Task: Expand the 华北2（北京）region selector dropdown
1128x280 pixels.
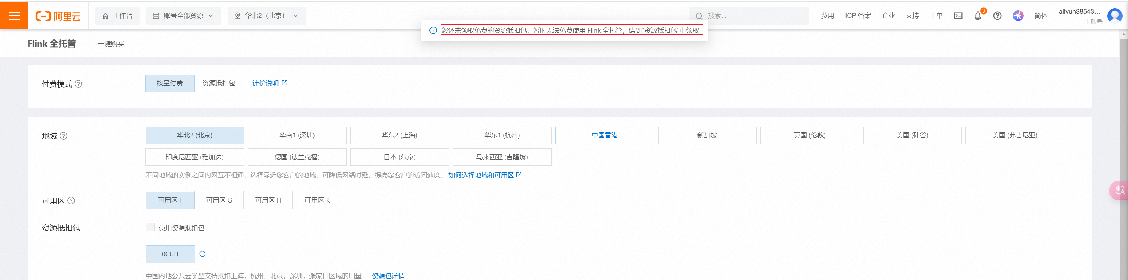Action: [267, 16]
